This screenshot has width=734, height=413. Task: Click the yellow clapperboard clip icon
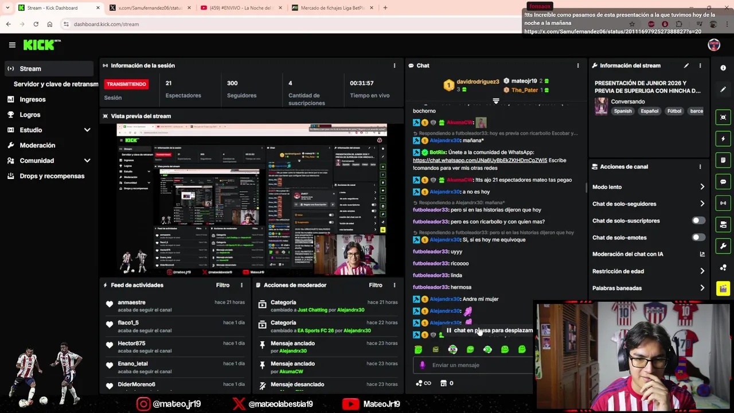[x=723, y=289]
